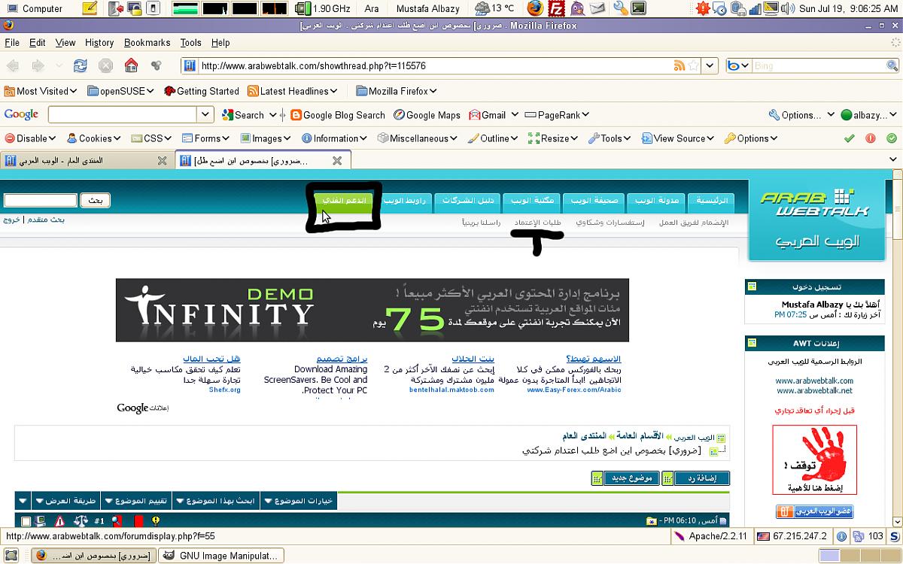Open the Google toolbar search box dropdown
Image resolution: width=903 pixels, height=564 pixels.
pos(206,115)
